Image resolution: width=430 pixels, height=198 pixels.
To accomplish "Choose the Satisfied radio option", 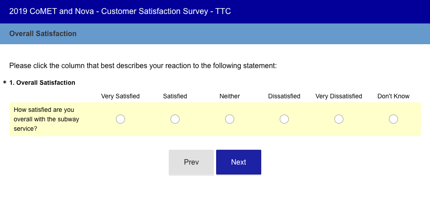I will coord(175,119).
